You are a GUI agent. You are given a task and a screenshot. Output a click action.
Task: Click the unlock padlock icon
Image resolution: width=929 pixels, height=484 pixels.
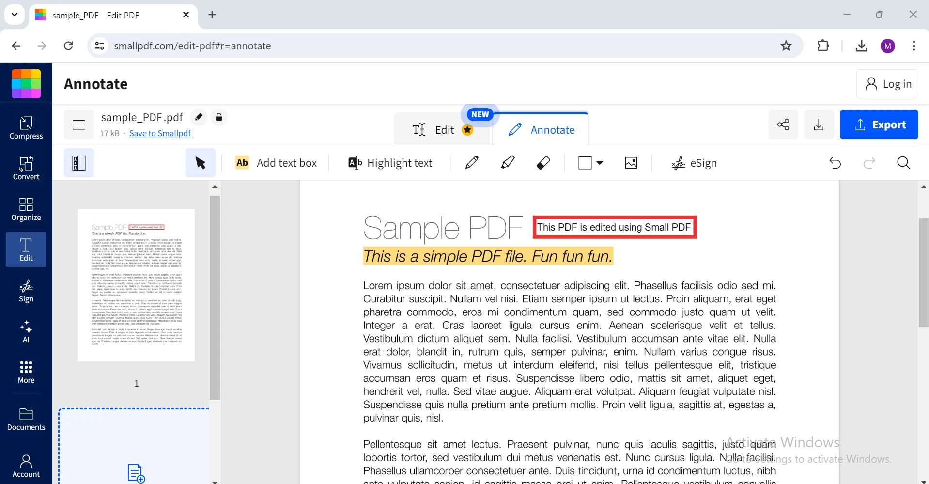tap(219, 117)
